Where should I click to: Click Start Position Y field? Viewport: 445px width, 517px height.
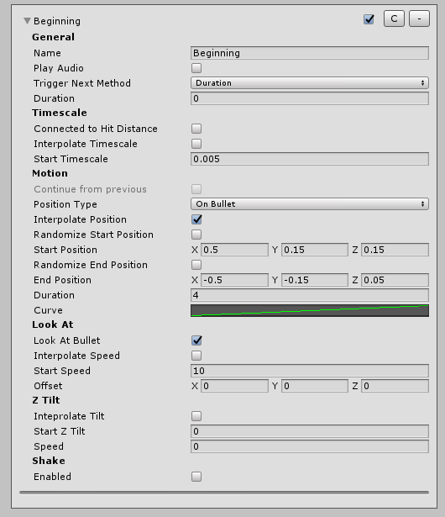click(x=315, y=250)
